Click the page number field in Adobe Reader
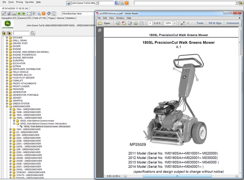Screen dimensions: 244x180 pos(150,23)
